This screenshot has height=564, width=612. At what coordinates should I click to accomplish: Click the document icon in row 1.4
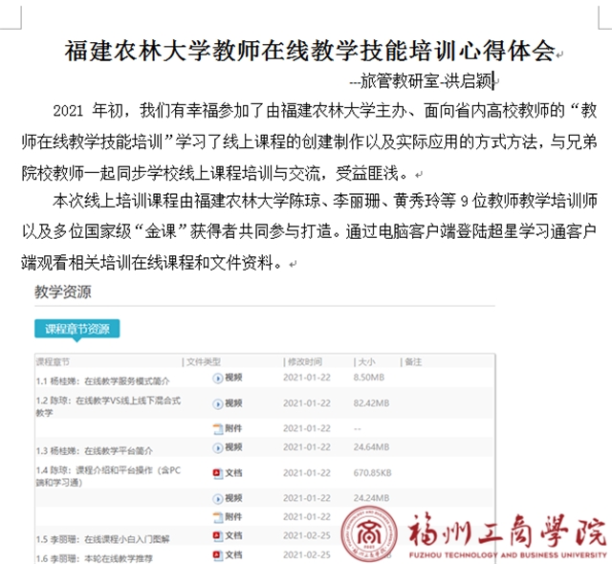(217, 473)
